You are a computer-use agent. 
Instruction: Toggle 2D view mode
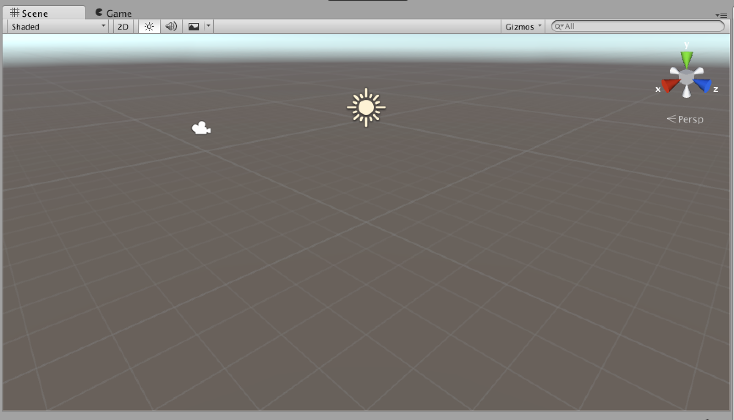tap(123, 27)
